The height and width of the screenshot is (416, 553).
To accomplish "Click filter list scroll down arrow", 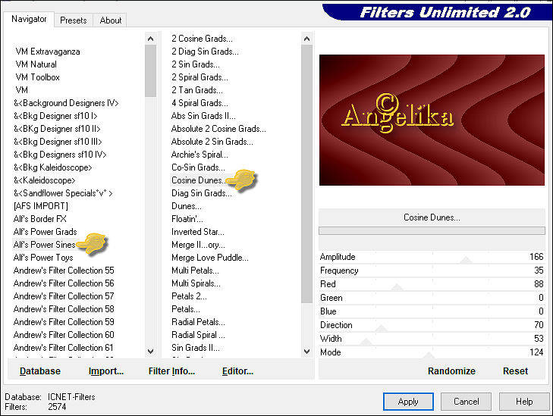I will (306, 351).
